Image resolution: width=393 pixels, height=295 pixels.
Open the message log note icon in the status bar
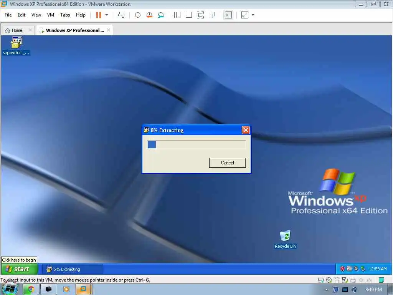click(381, 280)
